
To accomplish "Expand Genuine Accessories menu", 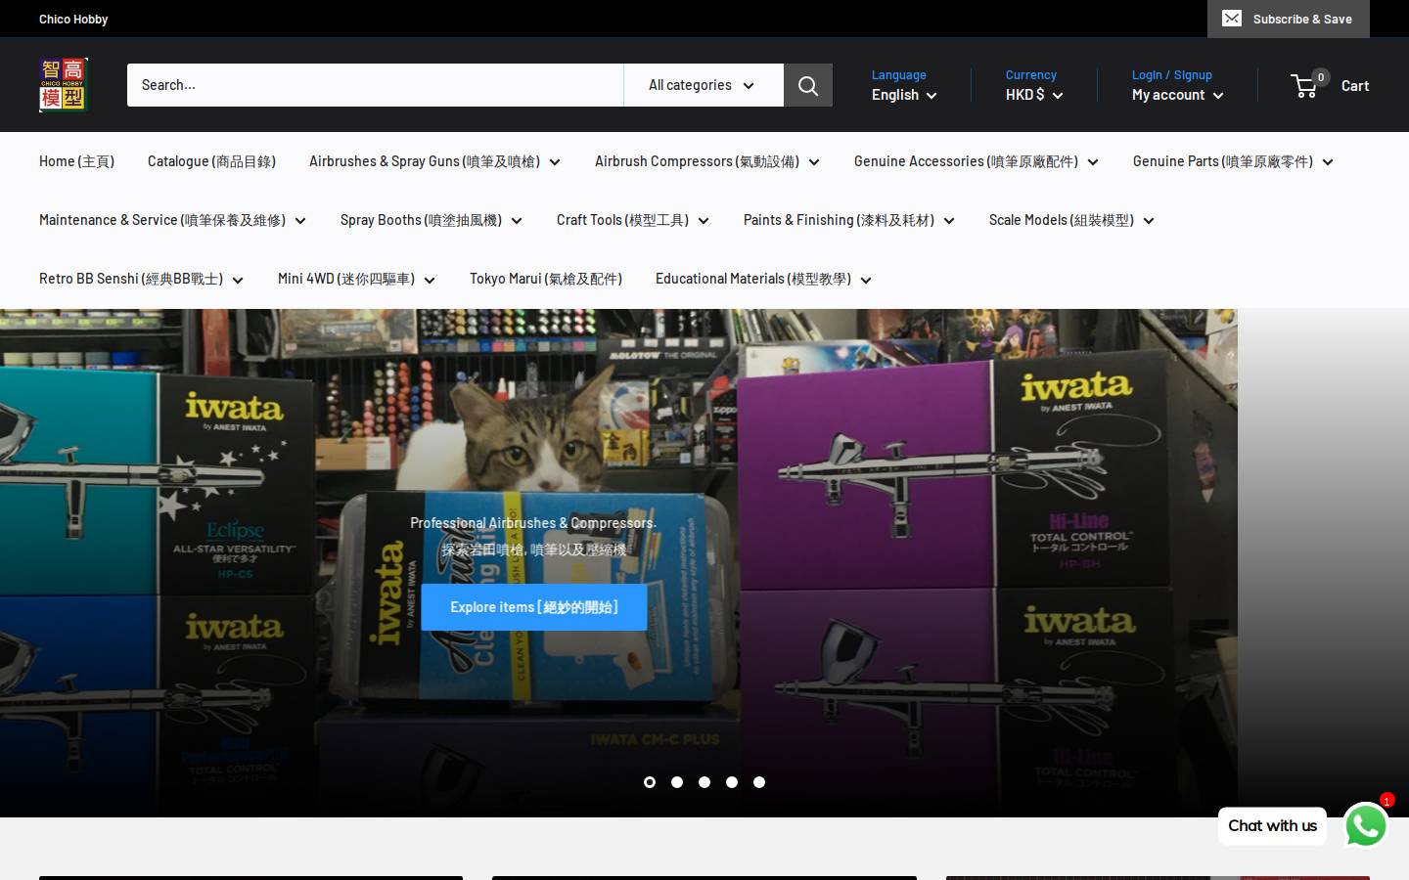I will point(977,161).
